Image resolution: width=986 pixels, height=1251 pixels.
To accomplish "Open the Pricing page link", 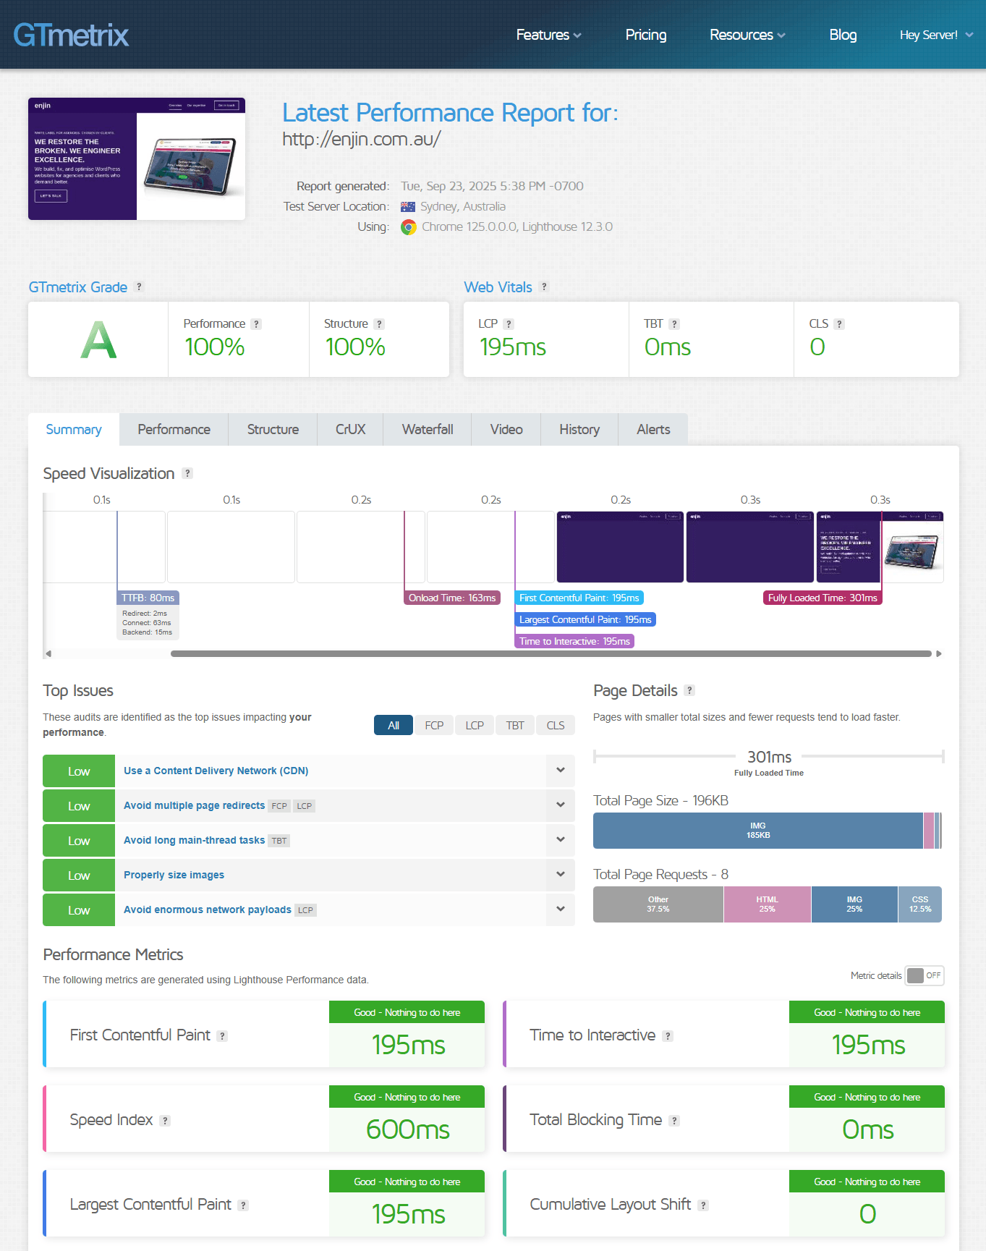I will (x=645, y=35).
